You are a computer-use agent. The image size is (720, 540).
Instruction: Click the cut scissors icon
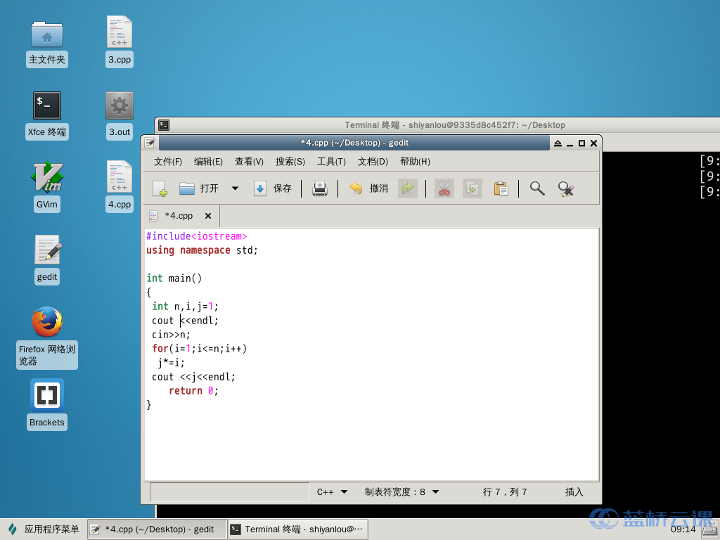point(444,188)
